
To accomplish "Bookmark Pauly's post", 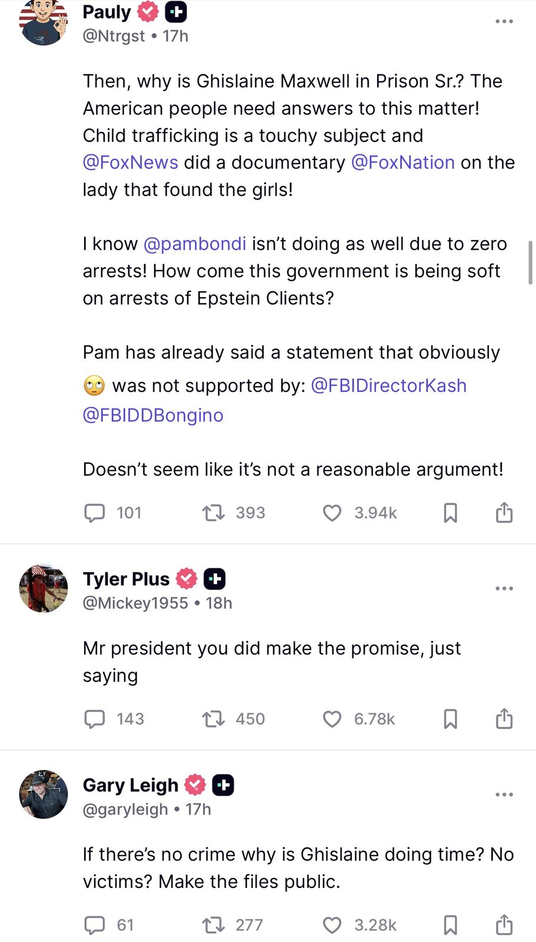I will (x=450, y=513).
